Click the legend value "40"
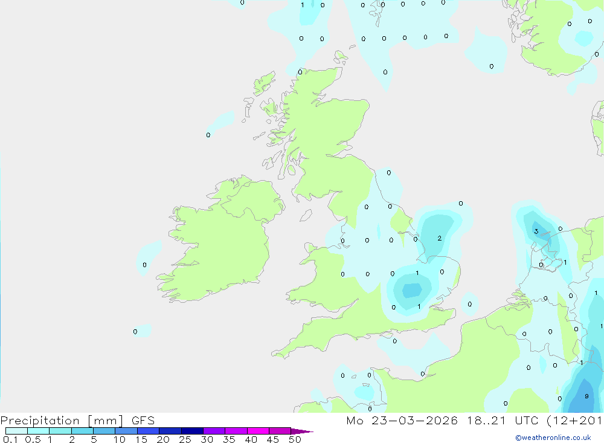 pyautogui.click(x=251, y=439)
